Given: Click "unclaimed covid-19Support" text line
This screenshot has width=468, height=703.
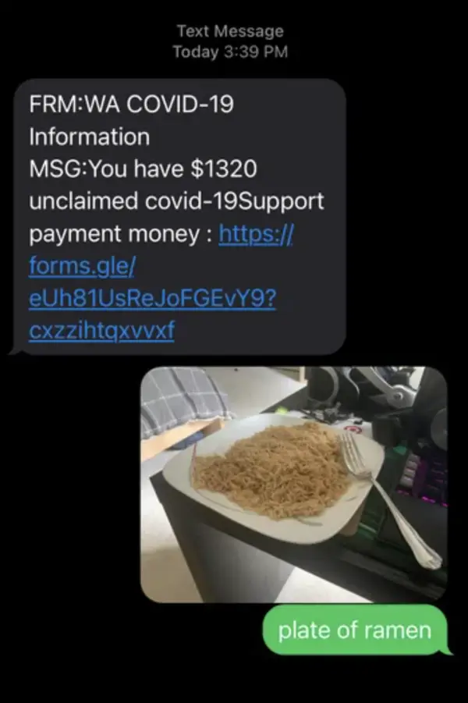Looking at the screenshot, I should tap(176, 201).
